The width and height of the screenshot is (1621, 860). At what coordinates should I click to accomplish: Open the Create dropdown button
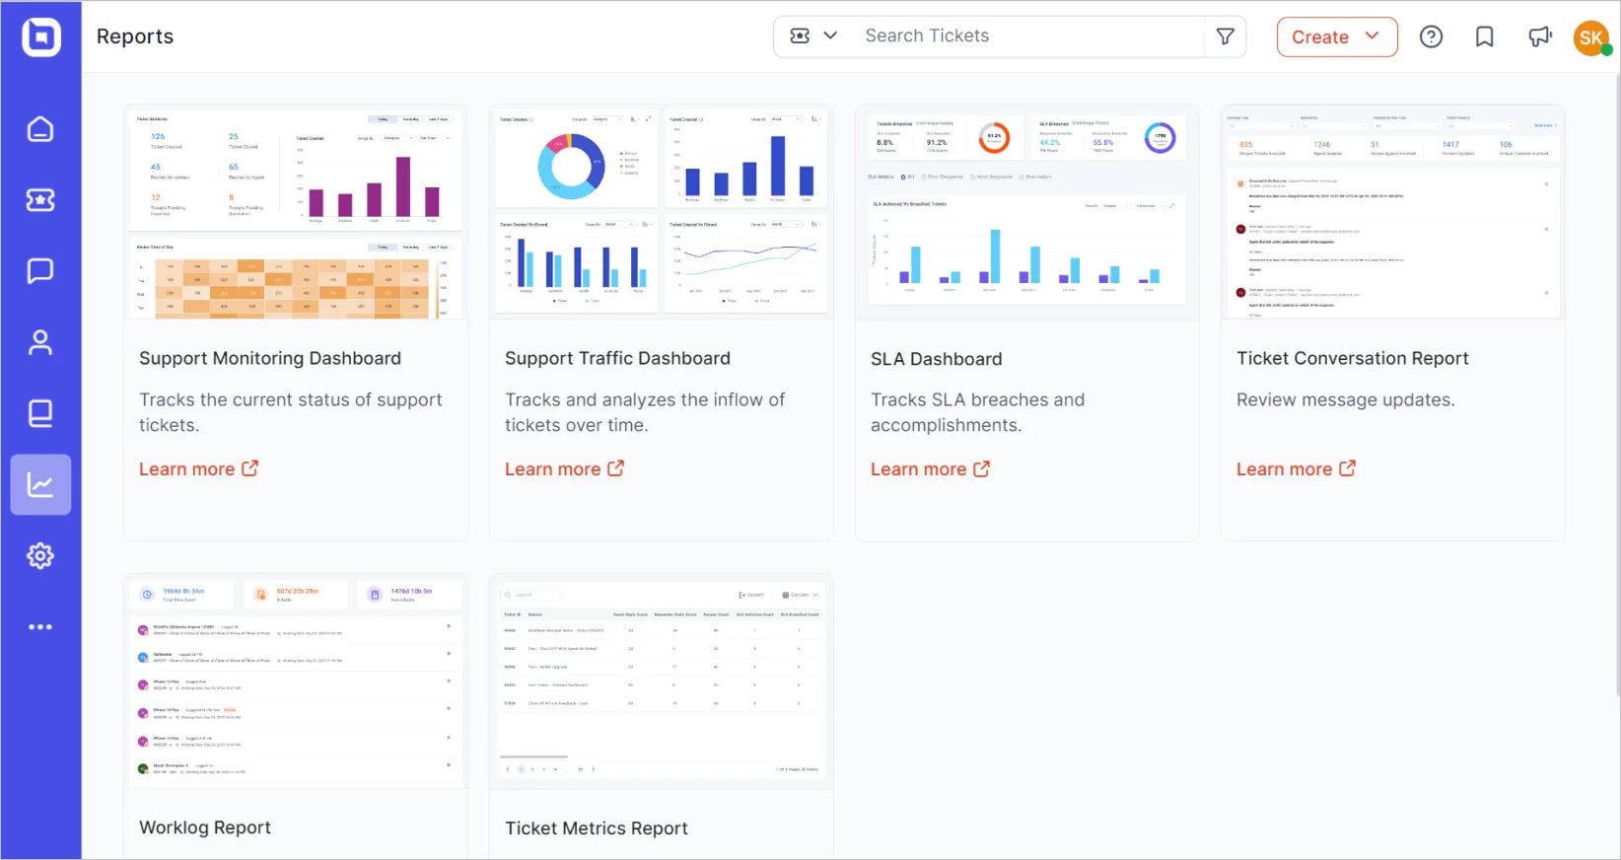1337,36
